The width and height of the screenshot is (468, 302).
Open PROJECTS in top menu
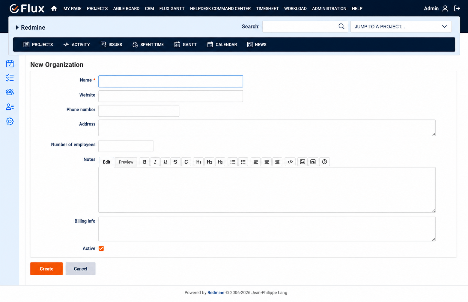[97, 8]
